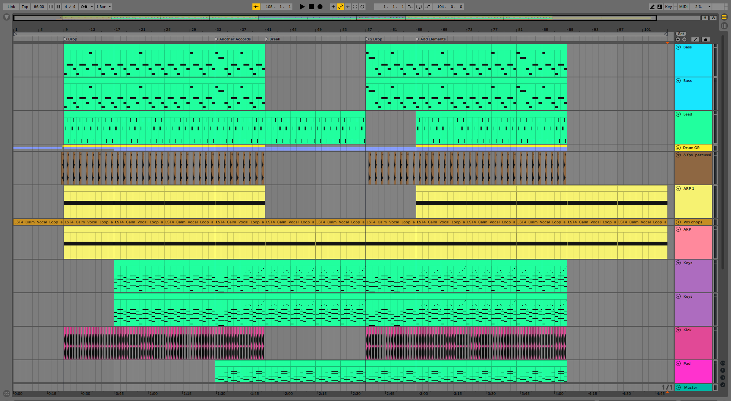Click the 4 / 4 time signature field
Screen dimensions: 731x401
70,6
